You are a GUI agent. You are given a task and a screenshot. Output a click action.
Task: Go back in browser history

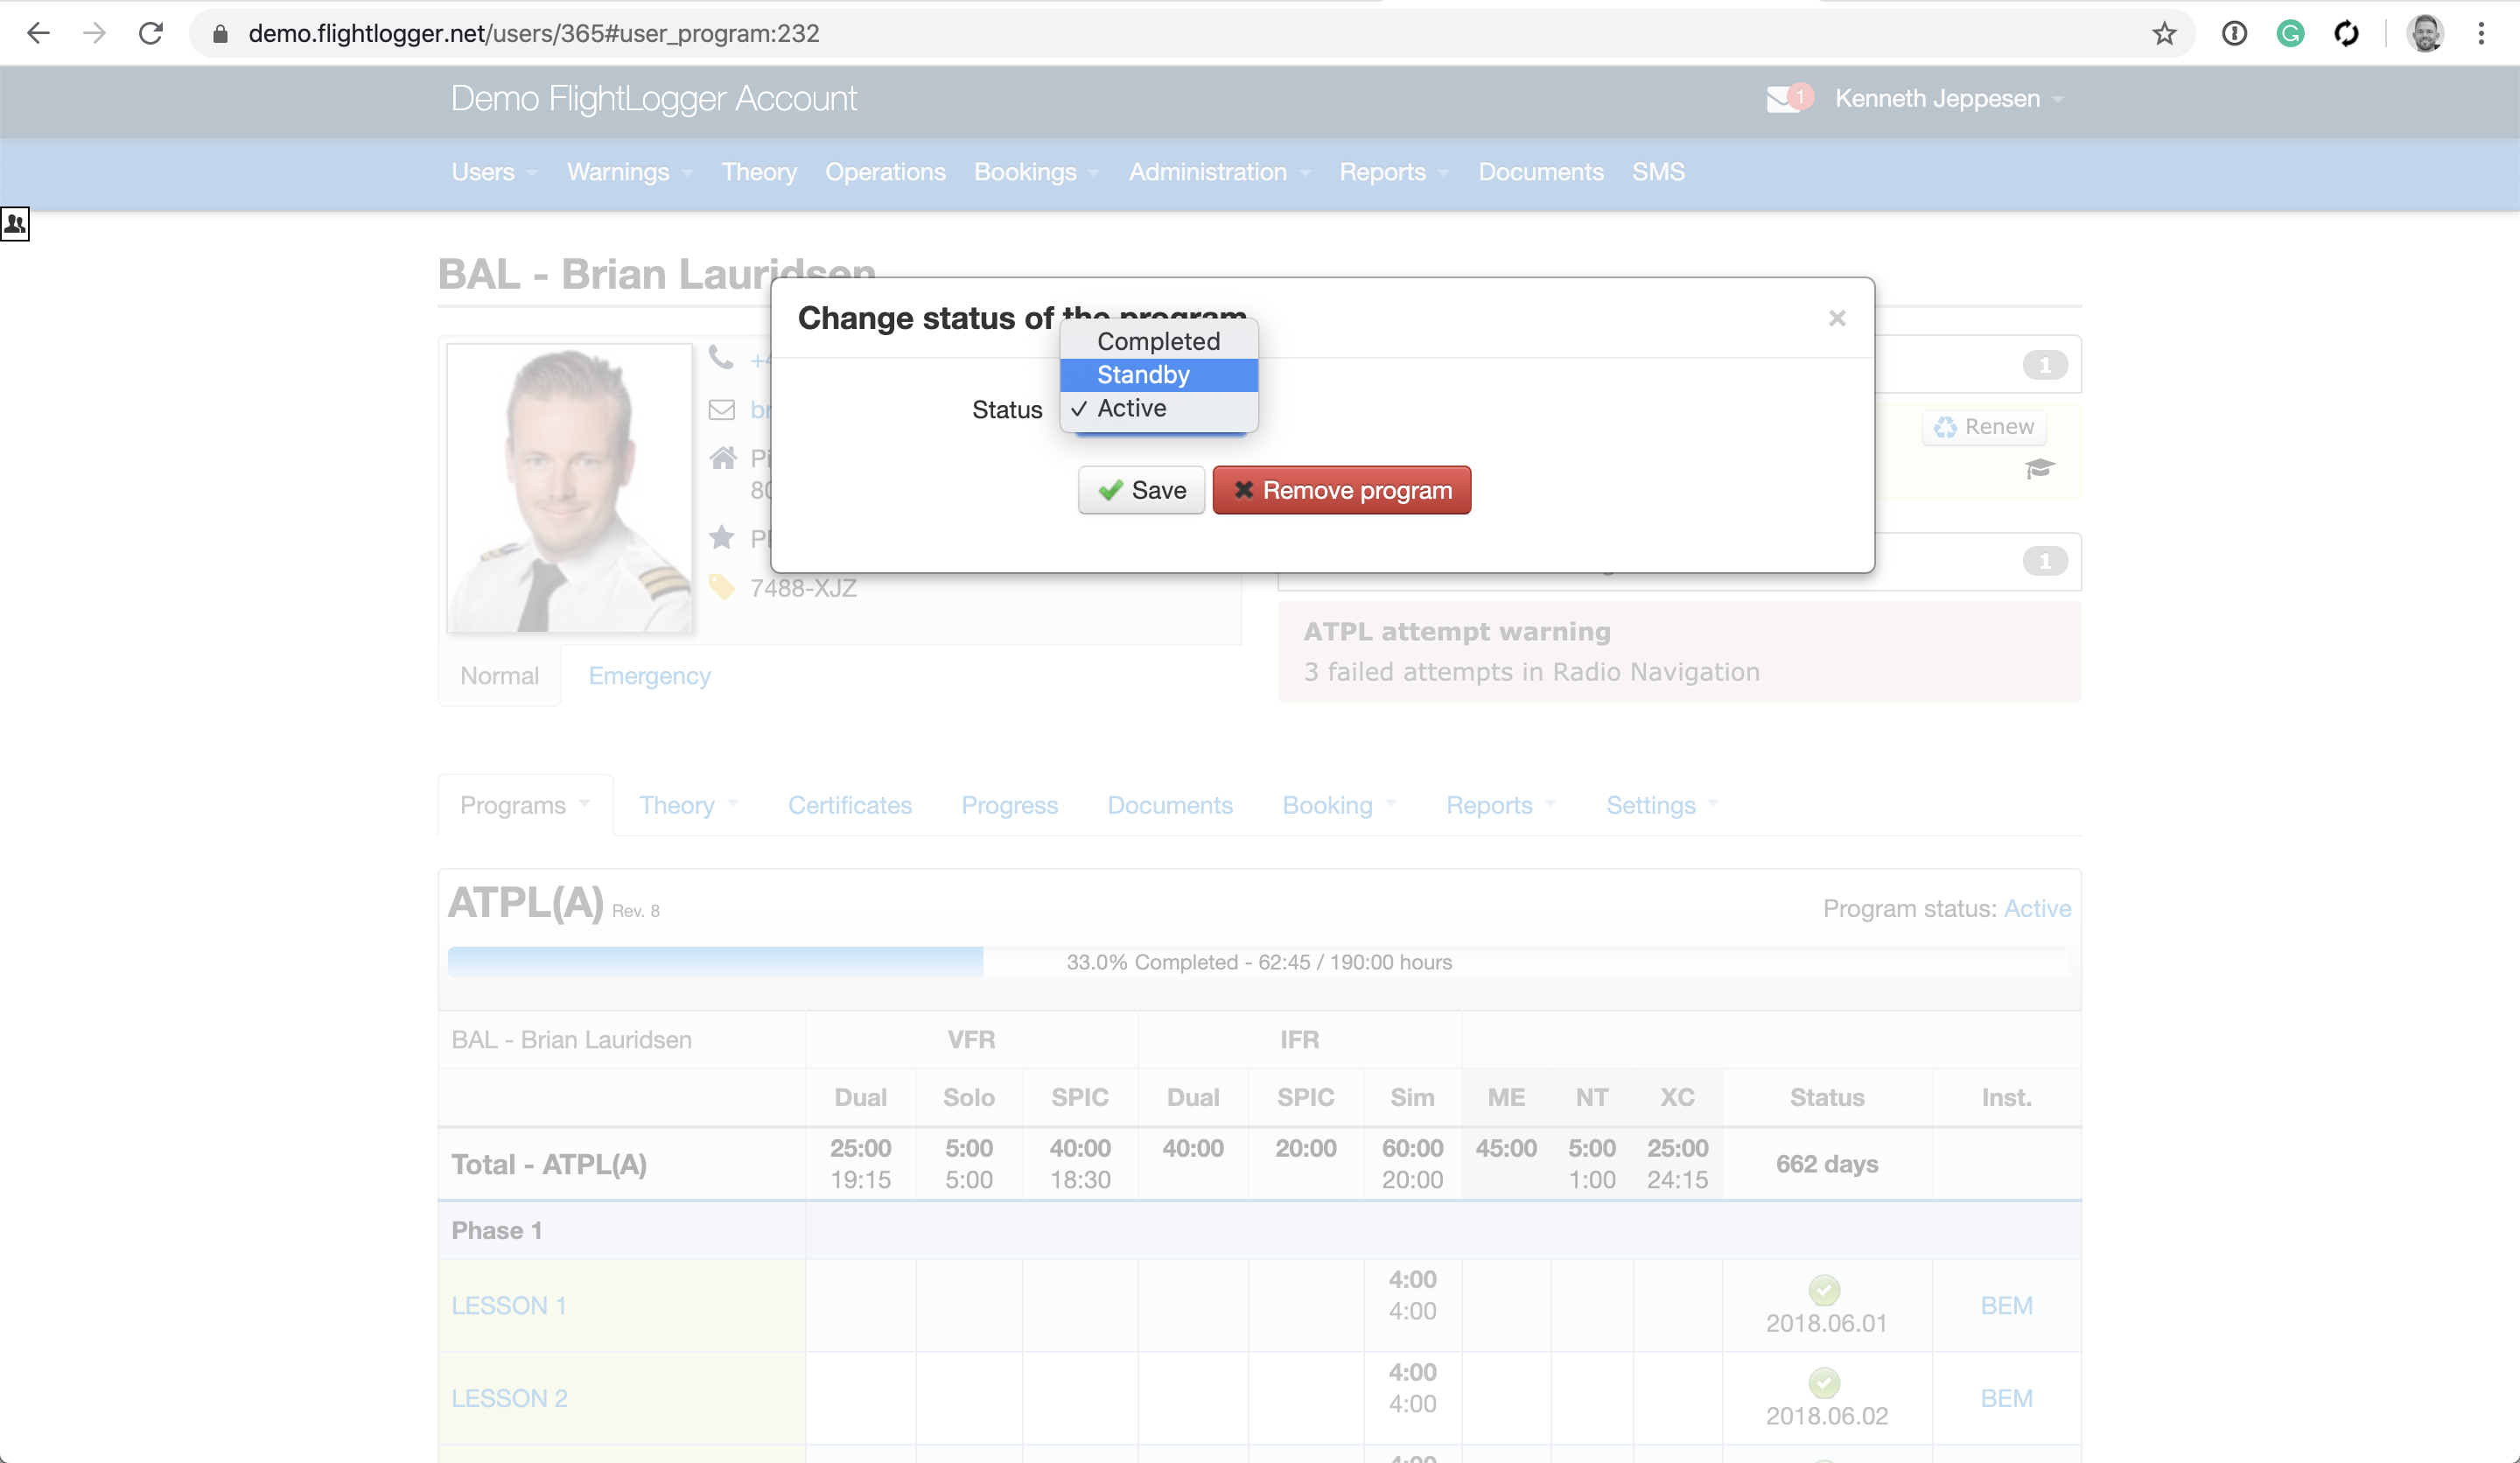(x=38, y=33)
